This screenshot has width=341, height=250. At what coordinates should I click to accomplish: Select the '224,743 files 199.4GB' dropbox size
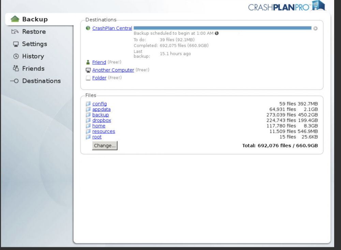292,120
